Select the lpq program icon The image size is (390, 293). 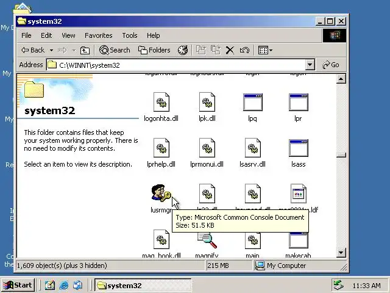coord(253,102)
